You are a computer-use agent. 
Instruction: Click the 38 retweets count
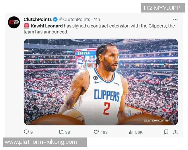(x=68, y=132)
